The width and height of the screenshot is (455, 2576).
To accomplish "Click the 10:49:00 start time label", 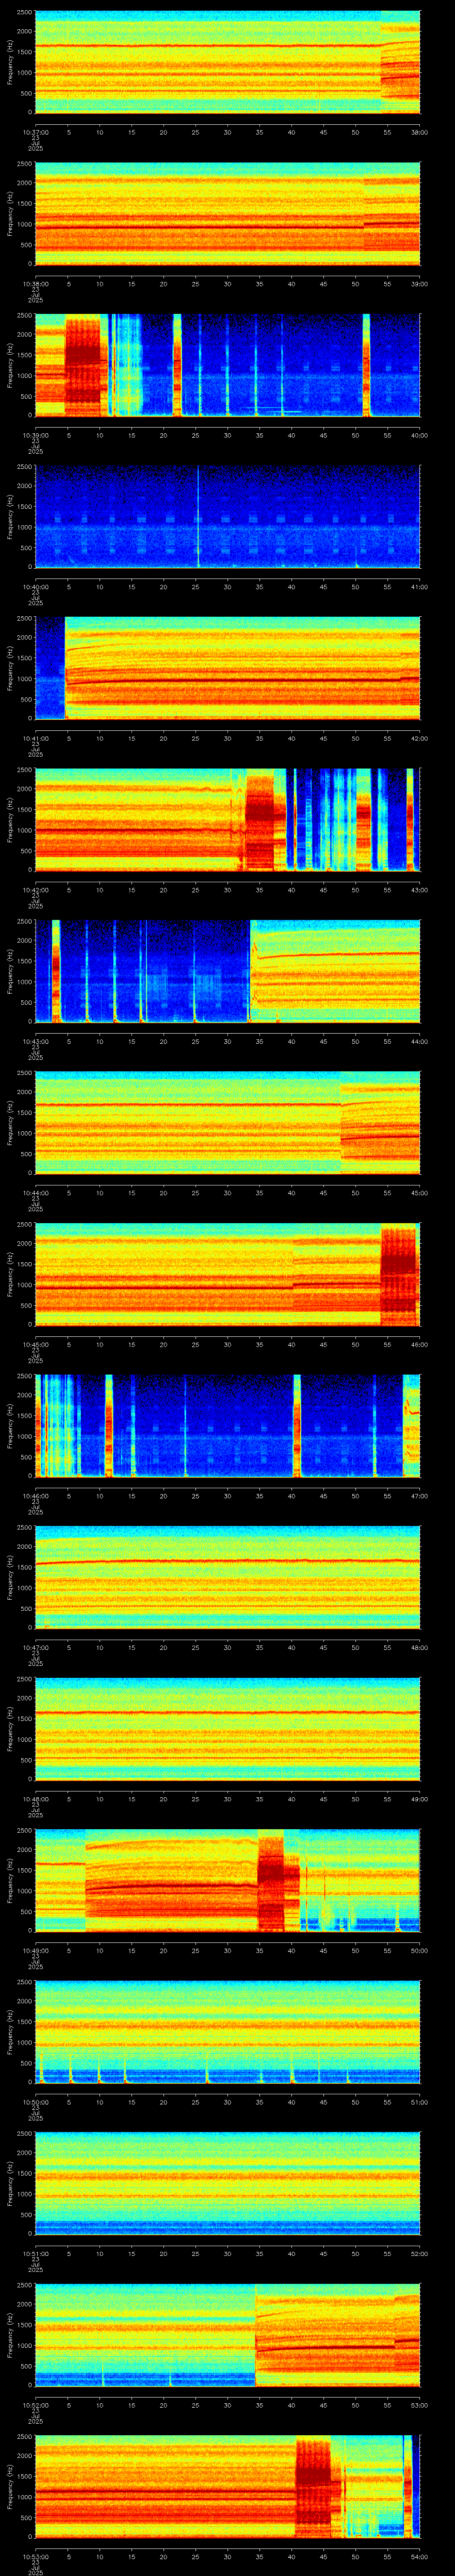I will click(x=35, y=1950).
